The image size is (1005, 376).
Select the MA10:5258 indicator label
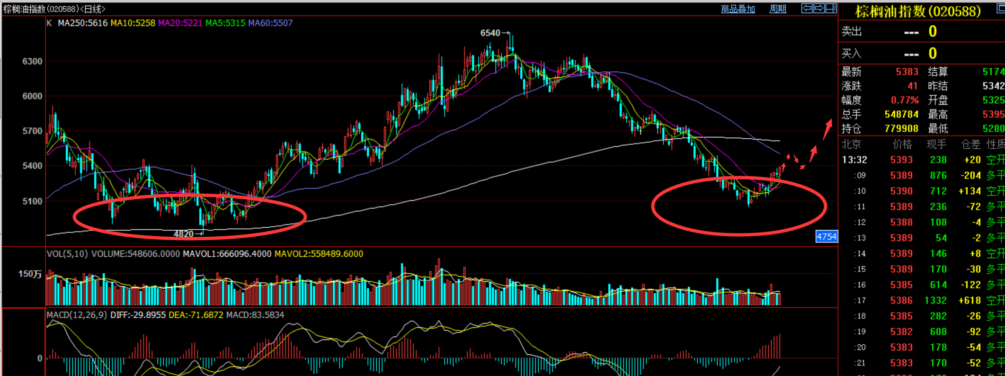[x=133, y=23]
